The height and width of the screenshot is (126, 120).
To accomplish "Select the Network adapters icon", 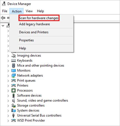I will (14, 75).
